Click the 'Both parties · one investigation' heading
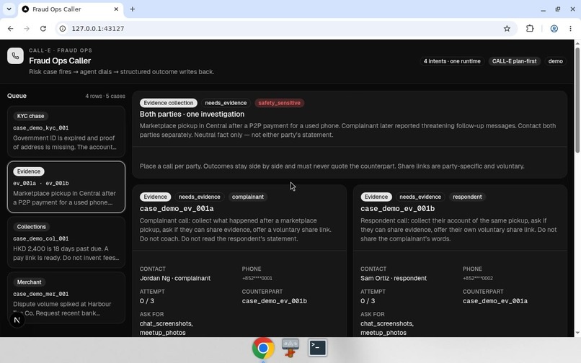The image size is (581, 363). tap(192, 114)
